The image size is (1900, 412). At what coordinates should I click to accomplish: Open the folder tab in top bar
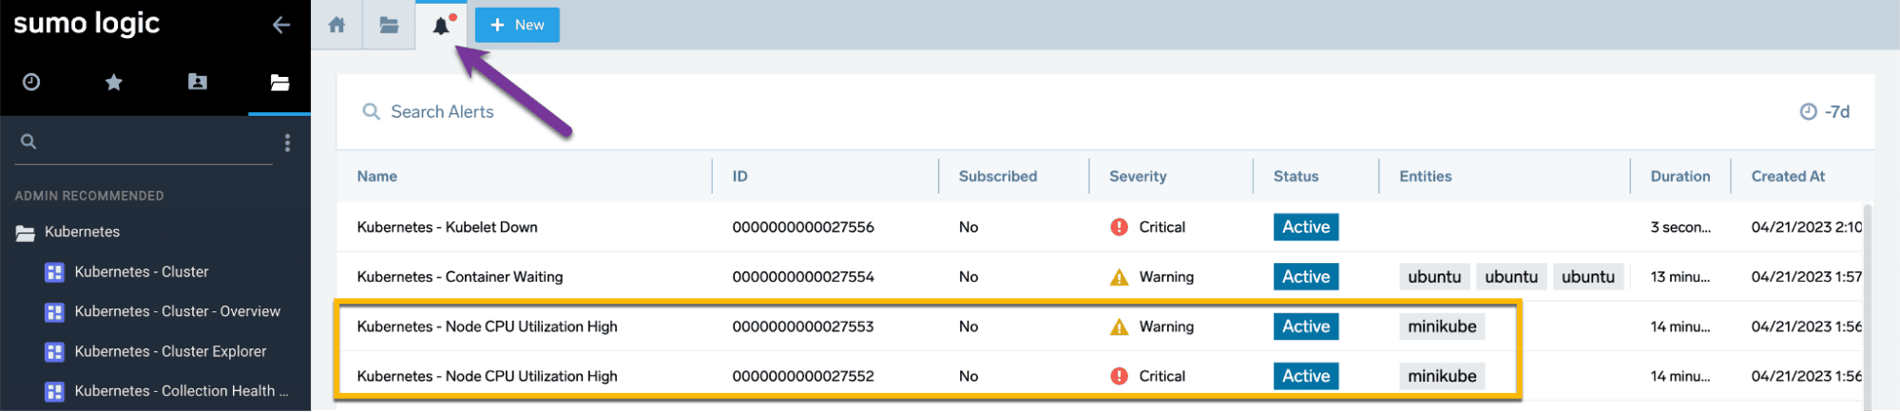(x=389, y=25)
